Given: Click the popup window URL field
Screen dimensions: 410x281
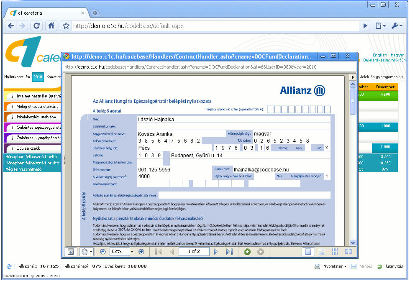Looking at the screenshot, I should pos(209,67).
